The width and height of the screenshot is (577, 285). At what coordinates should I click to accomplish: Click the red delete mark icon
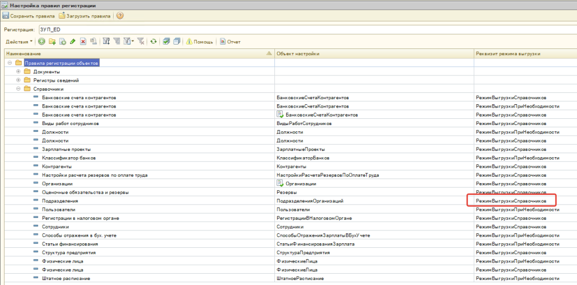coord(83,42)
